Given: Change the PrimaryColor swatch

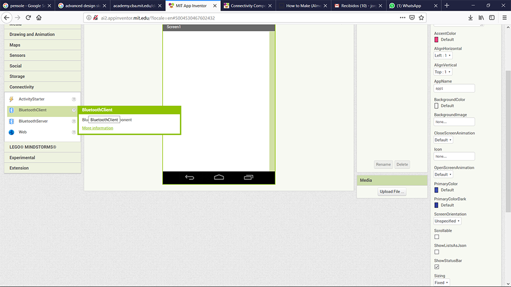Looking at the screenshot, I should 436,190.
